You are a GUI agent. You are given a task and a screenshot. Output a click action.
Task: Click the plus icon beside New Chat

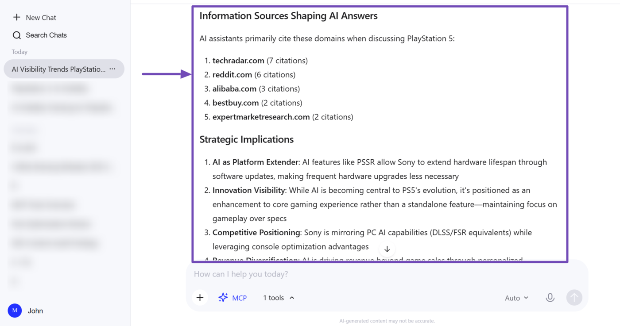pyautogui.click(x=17, y=17)
